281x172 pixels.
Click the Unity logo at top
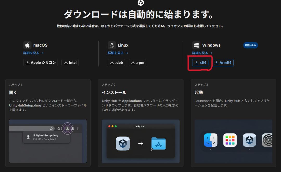[140, 3]
